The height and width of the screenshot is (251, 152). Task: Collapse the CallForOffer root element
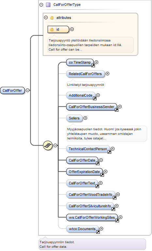pyautogui.click(x=27, y=90)
